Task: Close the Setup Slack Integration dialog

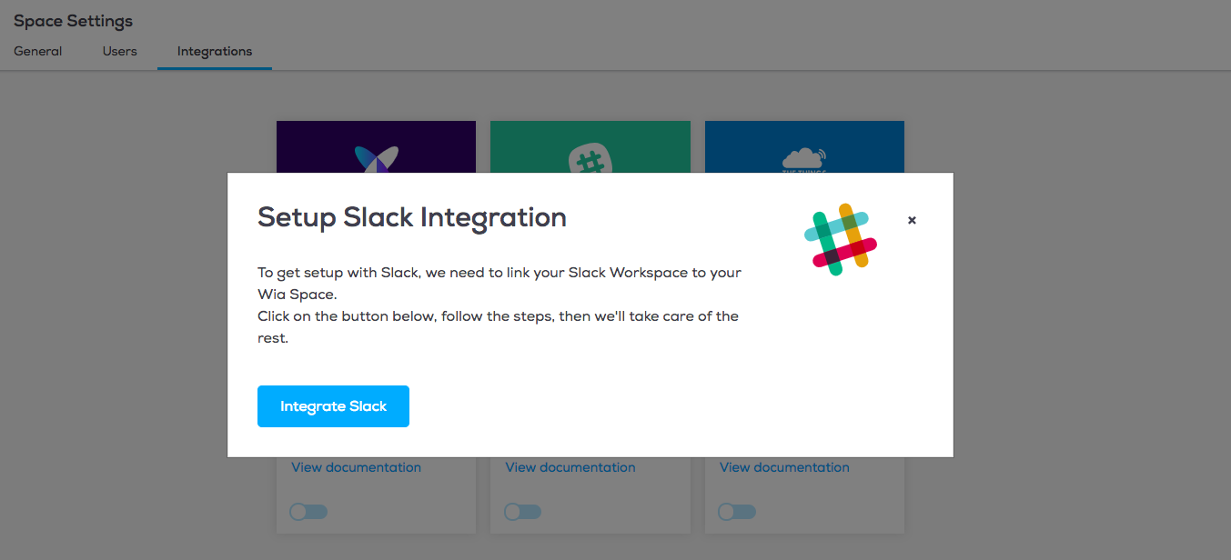Action: [x=912, y=220]
